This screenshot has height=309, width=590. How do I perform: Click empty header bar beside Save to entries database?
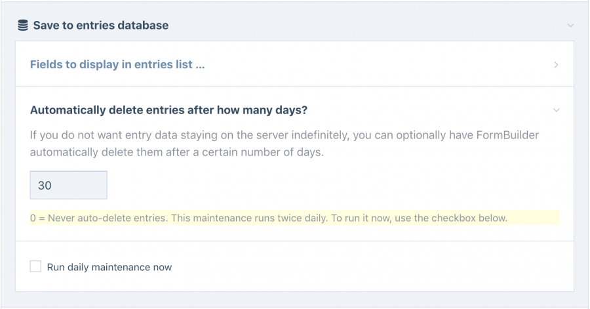367,25
